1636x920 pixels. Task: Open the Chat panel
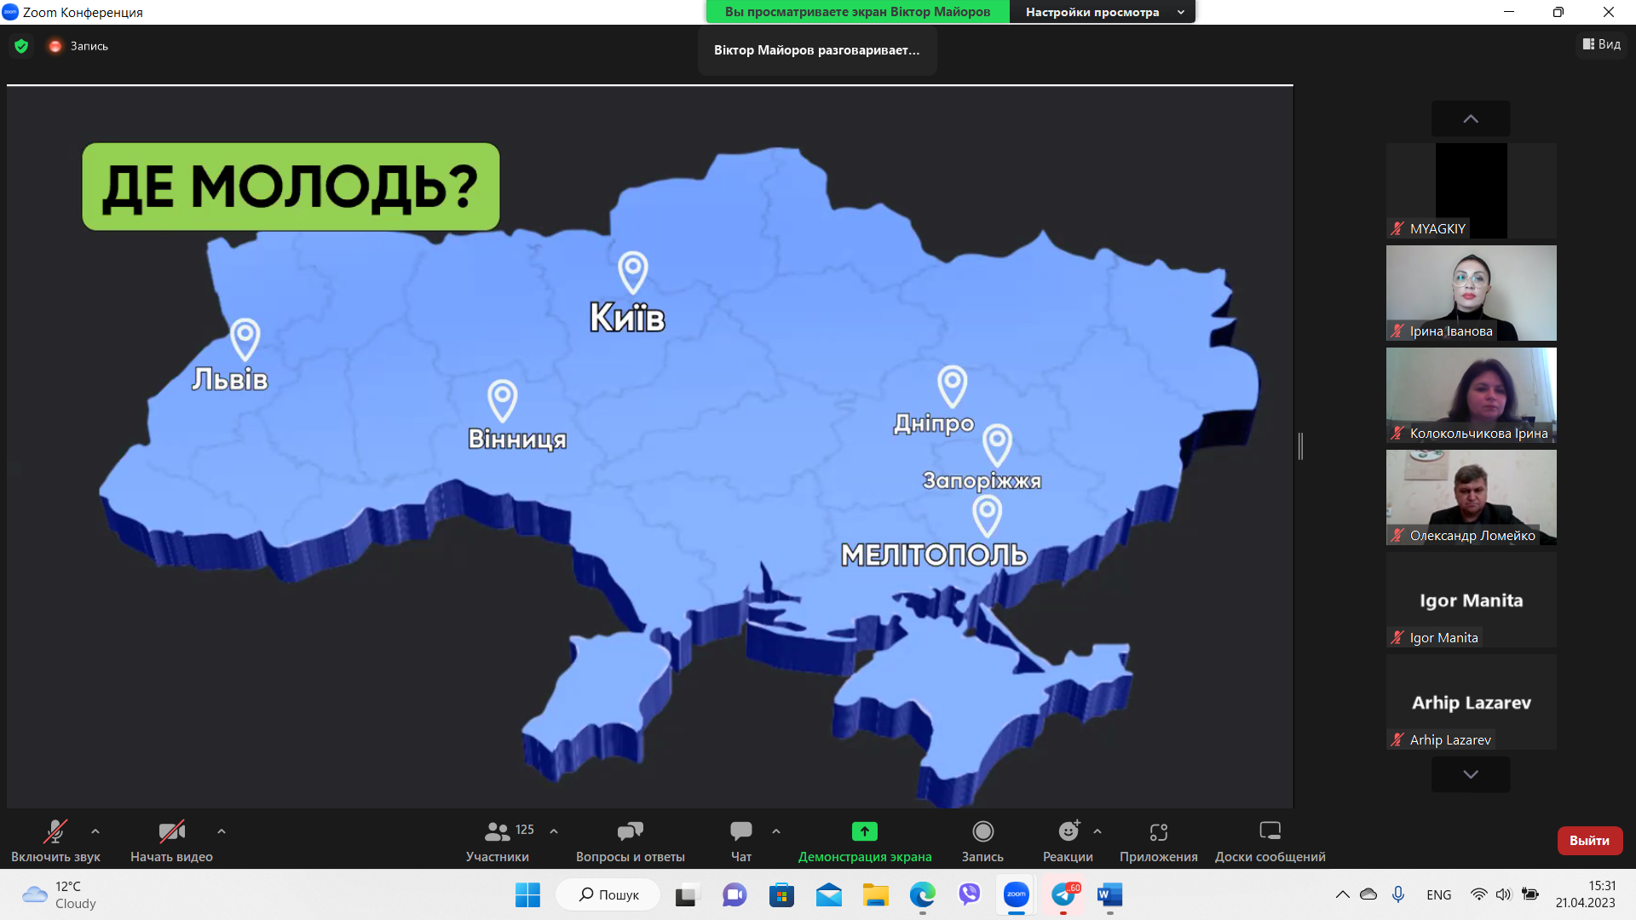tap(740, 831)
